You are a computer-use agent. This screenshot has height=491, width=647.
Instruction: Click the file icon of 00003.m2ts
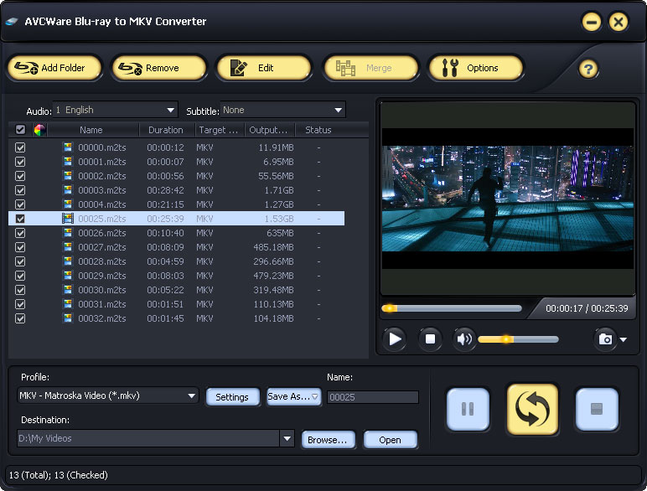click(68, 190)
